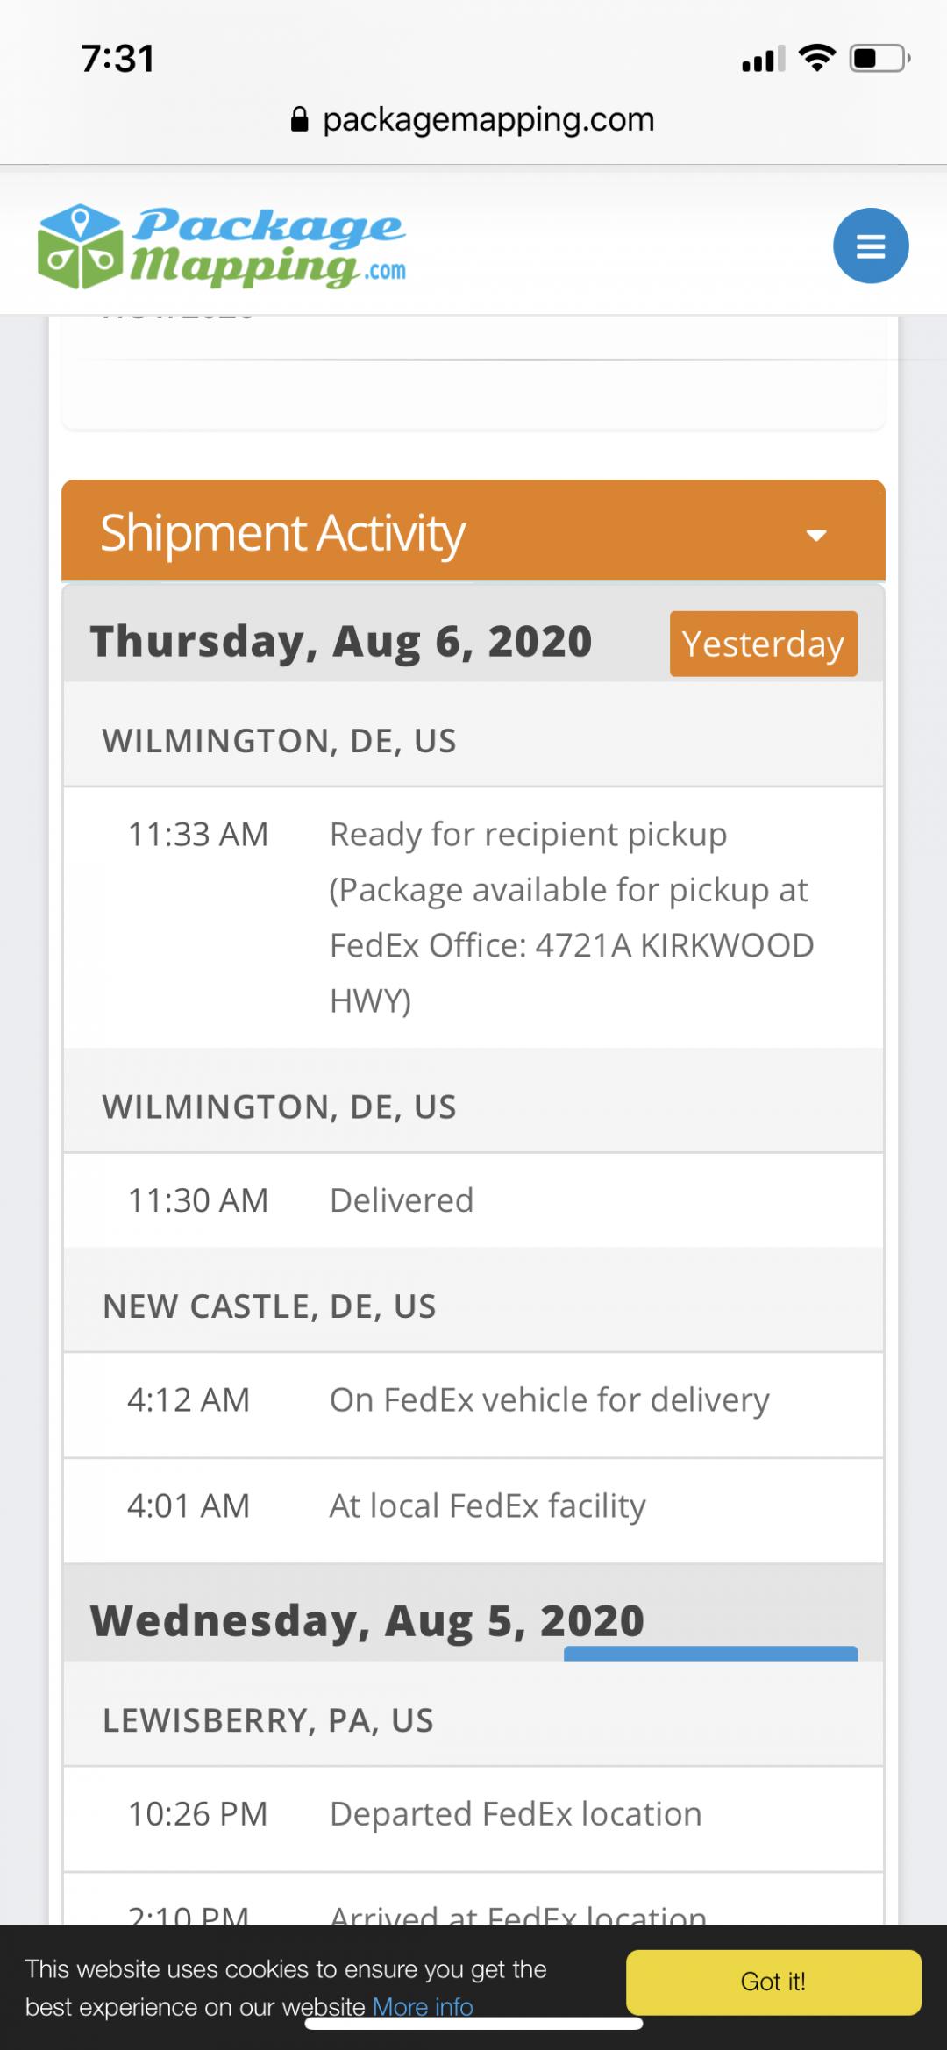Tap the orange Yesterday badge
Screen dimensions: 947x2050
pyautogui.click(x=763, y=644)
